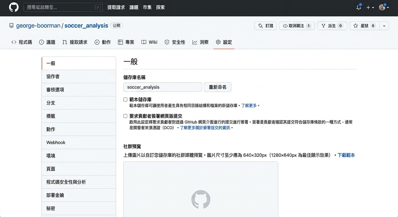
Task: Switch to the 洞察 tab
Action: (200, 42)
